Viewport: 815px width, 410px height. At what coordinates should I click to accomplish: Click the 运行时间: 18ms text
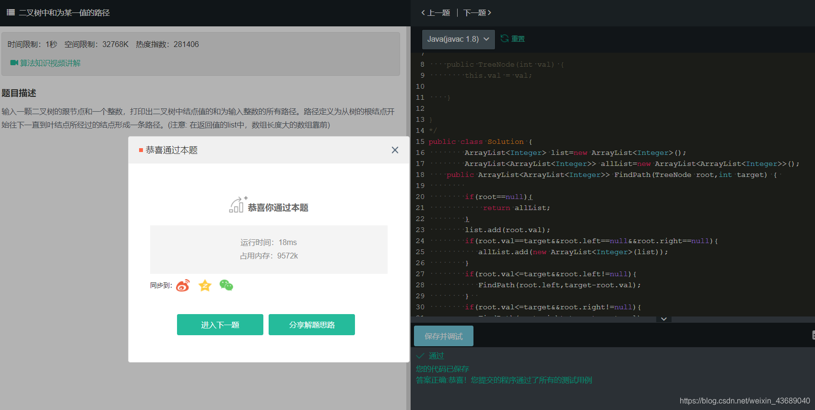(x=269, y=243)
